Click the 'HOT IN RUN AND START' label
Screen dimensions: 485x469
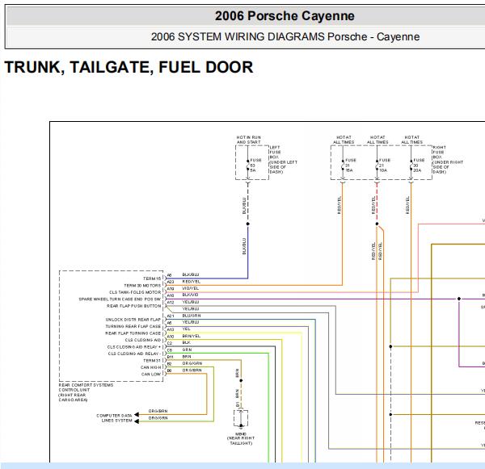click(x=249, y=140)
